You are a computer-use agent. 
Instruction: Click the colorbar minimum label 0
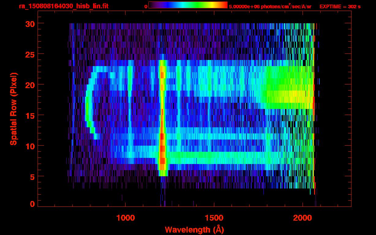coord(146,6)
